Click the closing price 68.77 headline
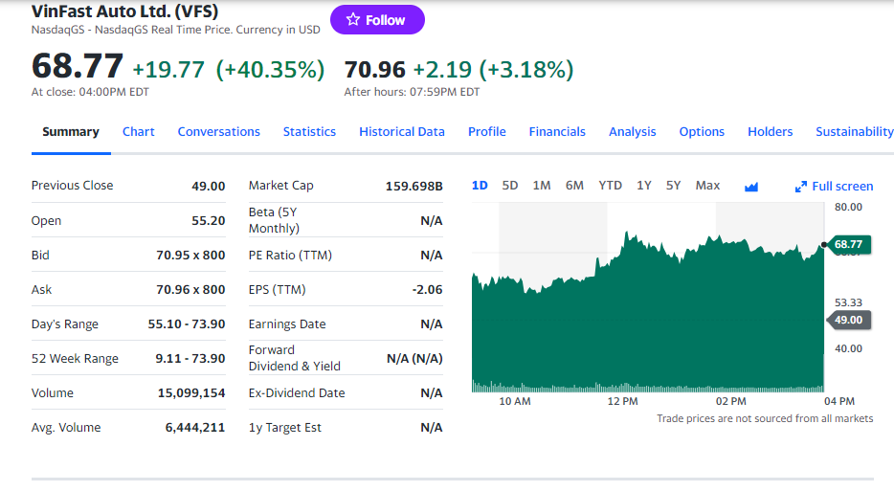 (78, 66)
